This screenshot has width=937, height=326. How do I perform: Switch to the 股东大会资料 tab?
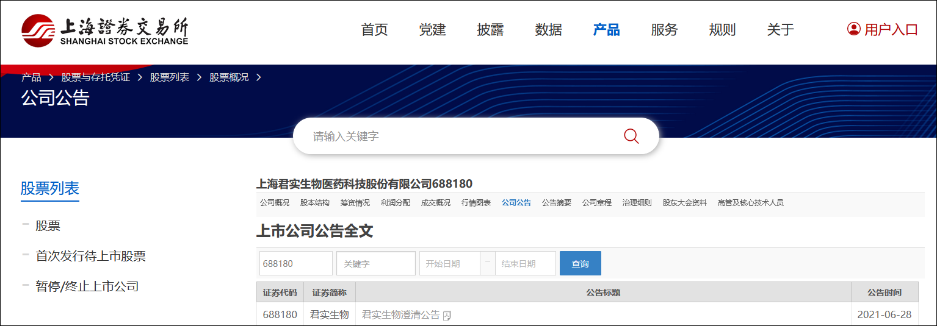point(685,203)
